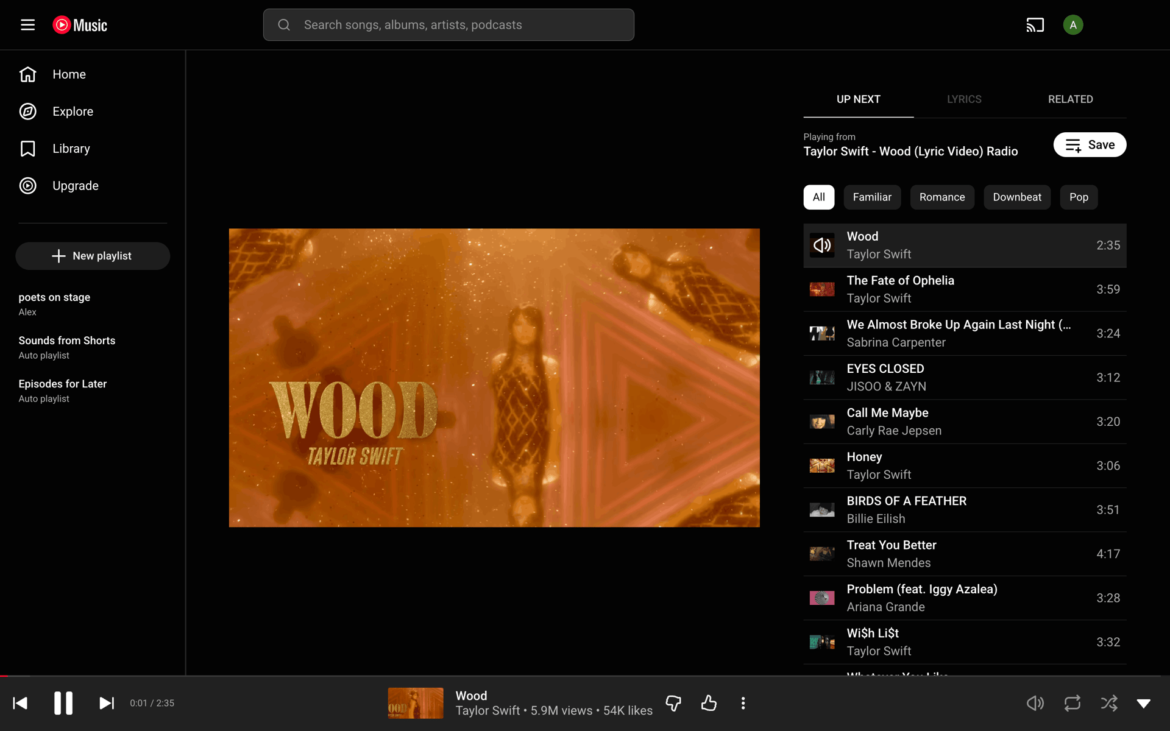
Task: Open the hamburger guide menu
Action: click(27, 25)
